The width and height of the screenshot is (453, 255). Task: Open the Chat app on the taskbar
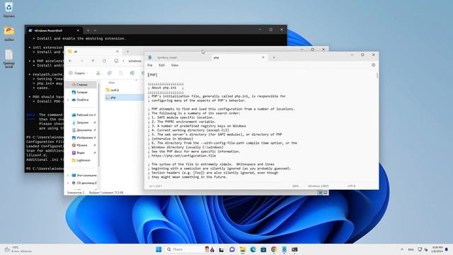[x=232, y=249]
